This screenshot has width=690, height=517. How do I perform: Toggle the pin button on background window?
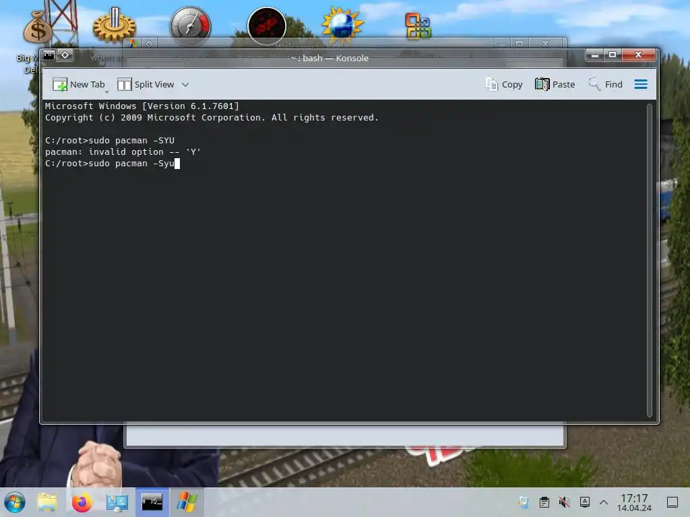coord(149,44)
